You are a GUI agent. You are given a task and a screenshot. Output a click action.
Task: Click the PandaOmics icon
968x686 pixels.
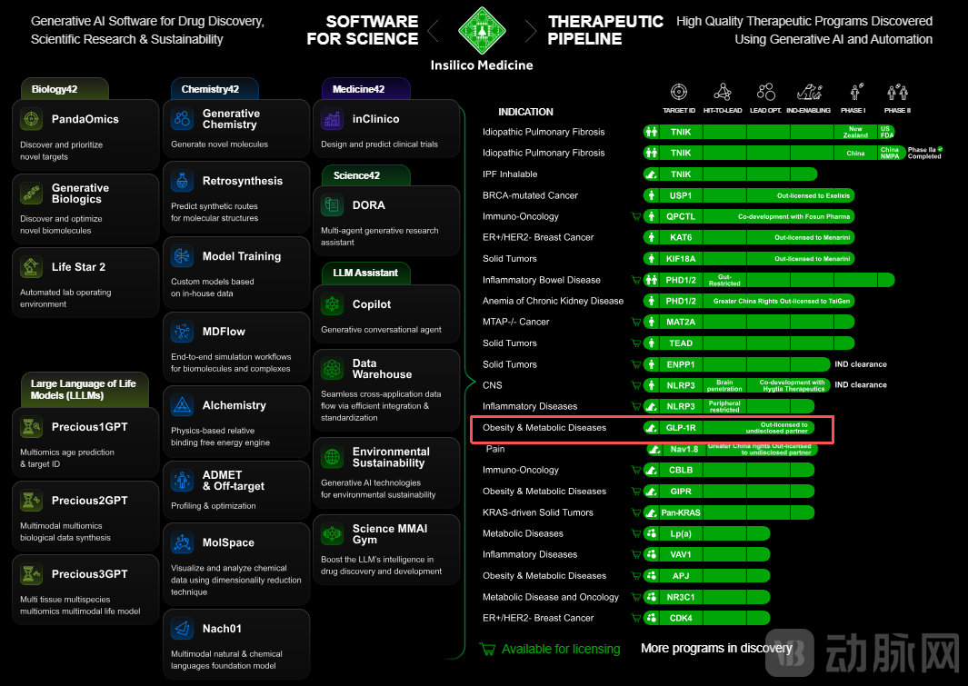point(32,119)
